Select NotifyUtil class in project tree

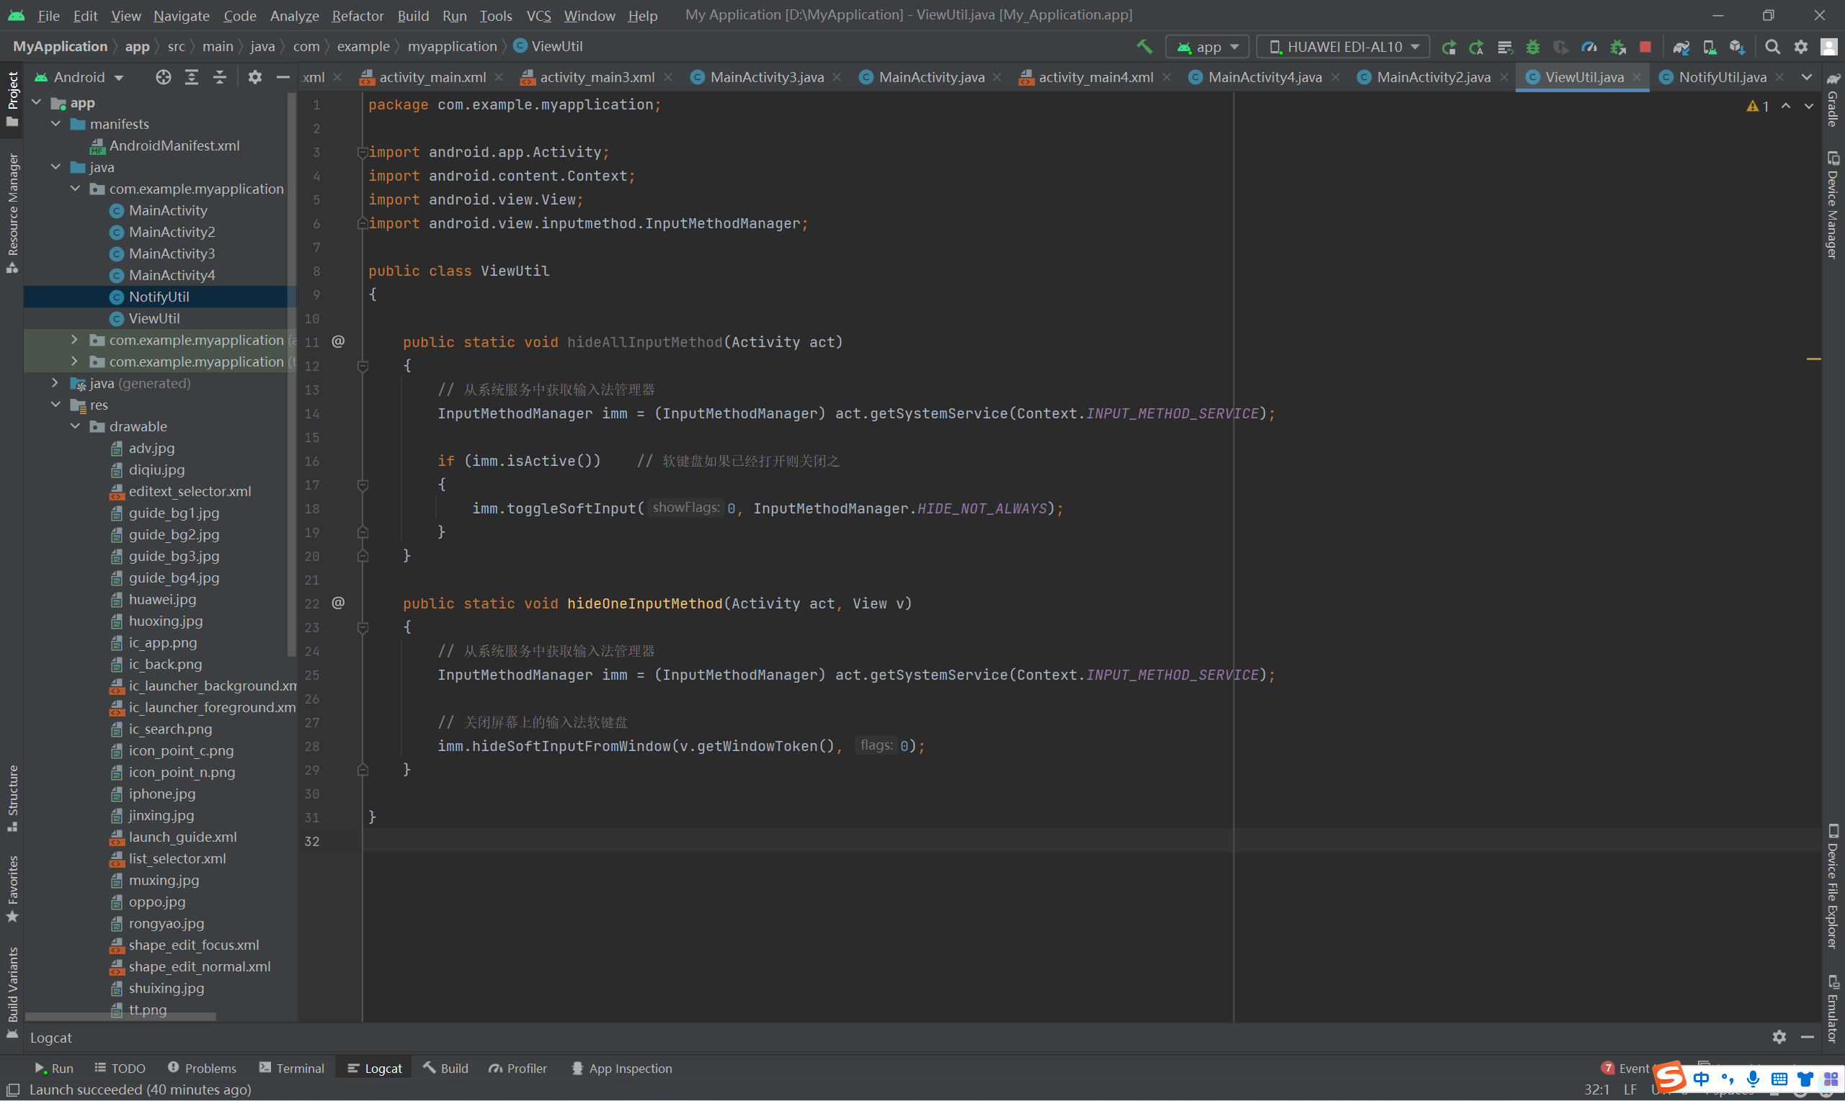[159, 297]
